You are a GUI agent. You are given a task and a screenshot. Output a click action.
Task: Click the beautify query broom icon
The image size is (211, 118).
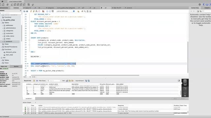coord(82,11)
